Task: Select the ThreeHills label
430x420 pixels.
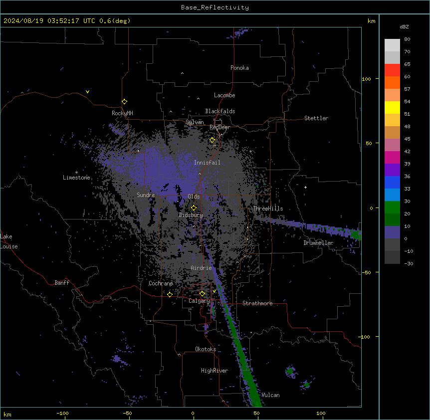Action: coord(268,209)
